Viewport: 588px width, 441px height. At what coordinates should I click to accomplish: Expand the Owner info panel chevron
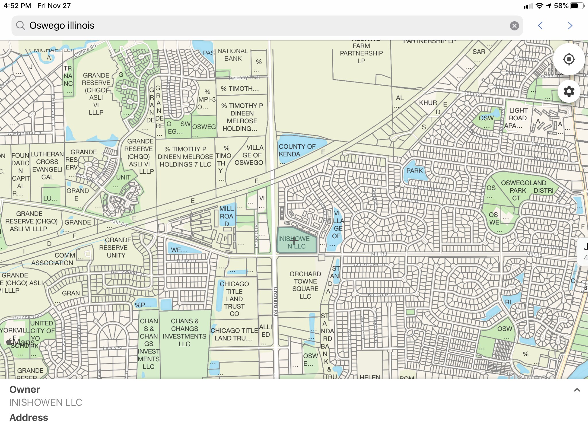point(577,390)
